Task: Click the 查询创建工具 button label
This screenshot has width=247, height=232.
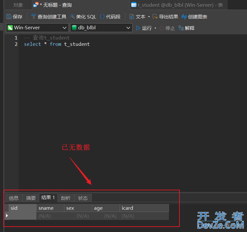Action: pyautogui.click(x=52, y=17)
